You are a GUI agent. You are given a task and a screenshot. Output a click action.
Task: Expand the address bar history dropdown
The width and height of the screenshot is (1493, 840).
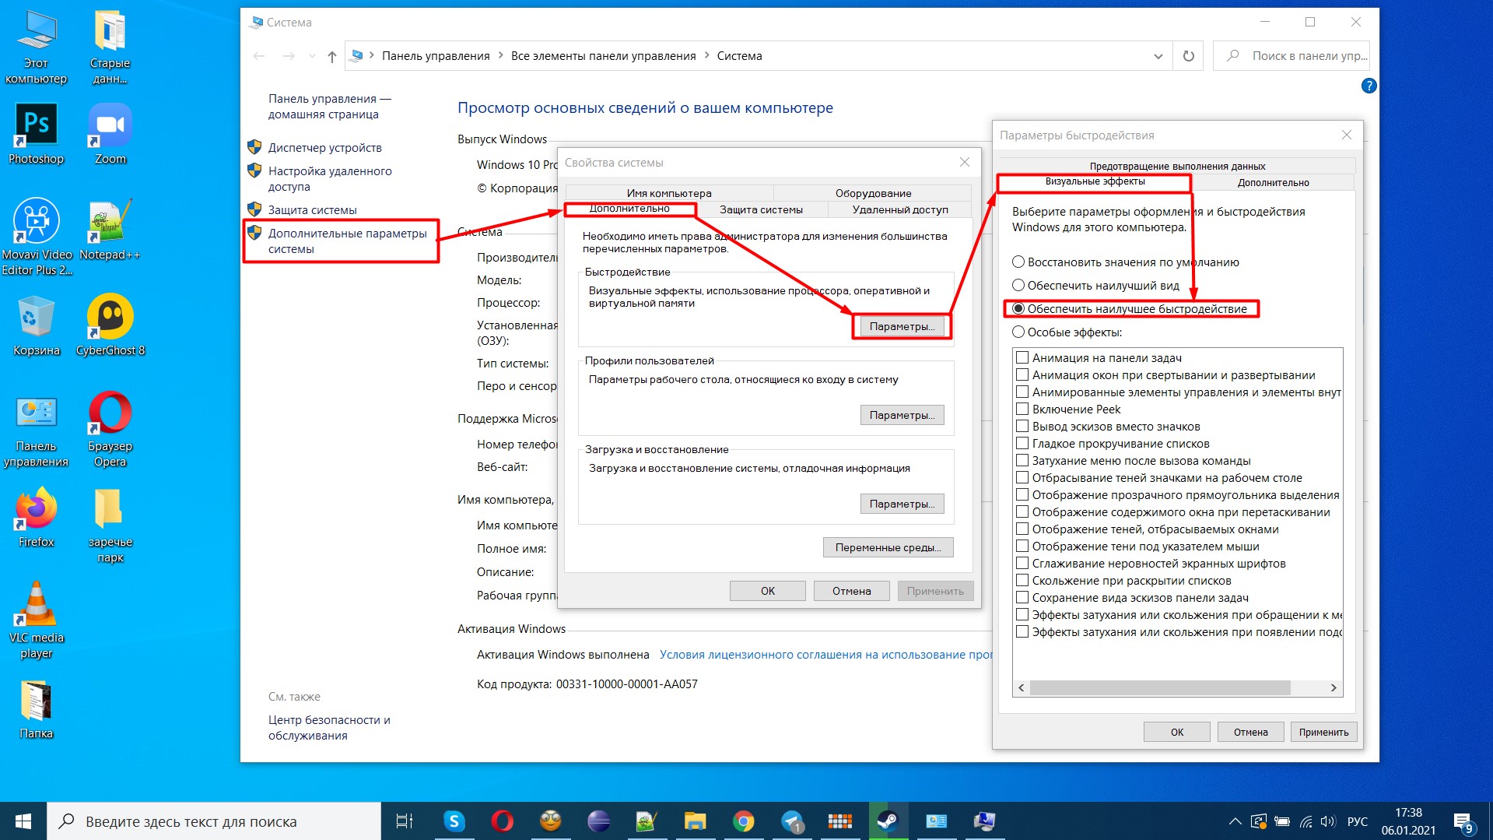[1158, 56]
